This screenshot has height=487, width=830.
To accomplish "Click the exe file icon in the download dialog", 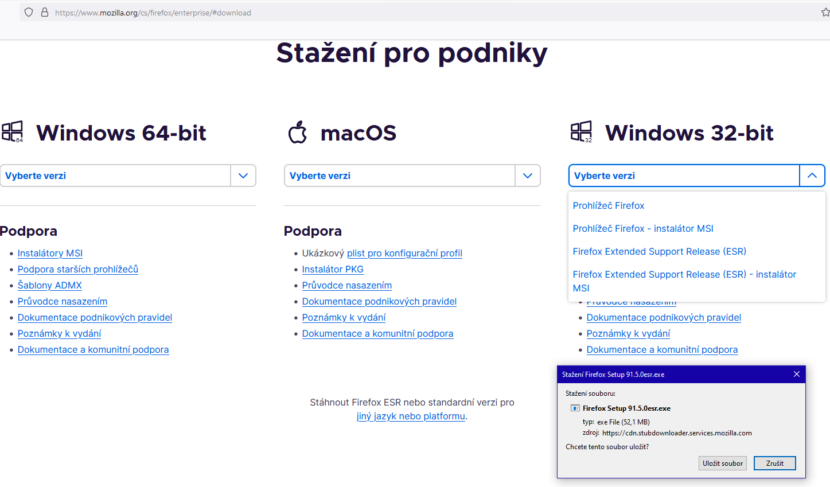I will click(575, 408).
